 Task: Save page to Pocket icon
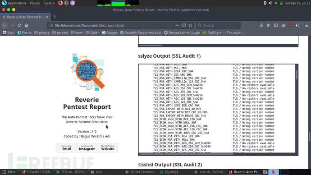[x=184, y=25]
